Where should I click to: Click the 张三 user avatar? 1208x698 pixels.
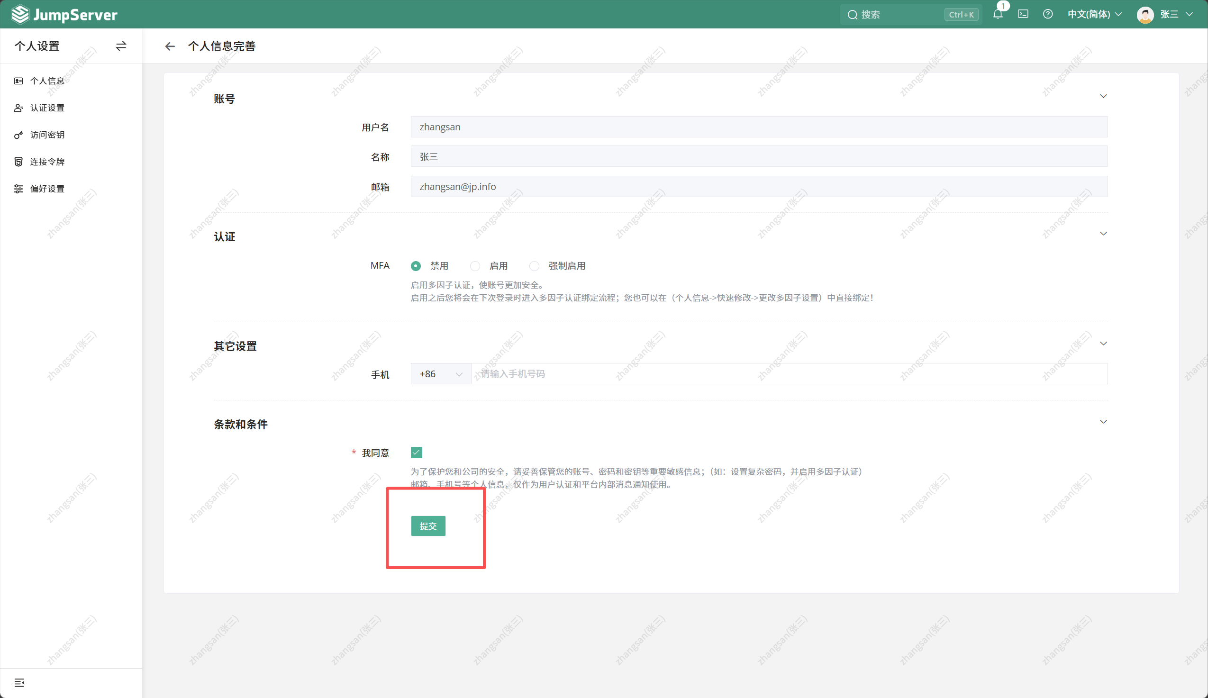tap(1145, 14)
